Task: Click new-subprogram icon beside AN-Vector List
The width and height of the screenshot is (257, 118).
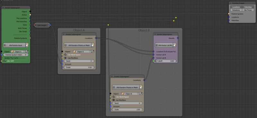Action: tap(174, 45)
